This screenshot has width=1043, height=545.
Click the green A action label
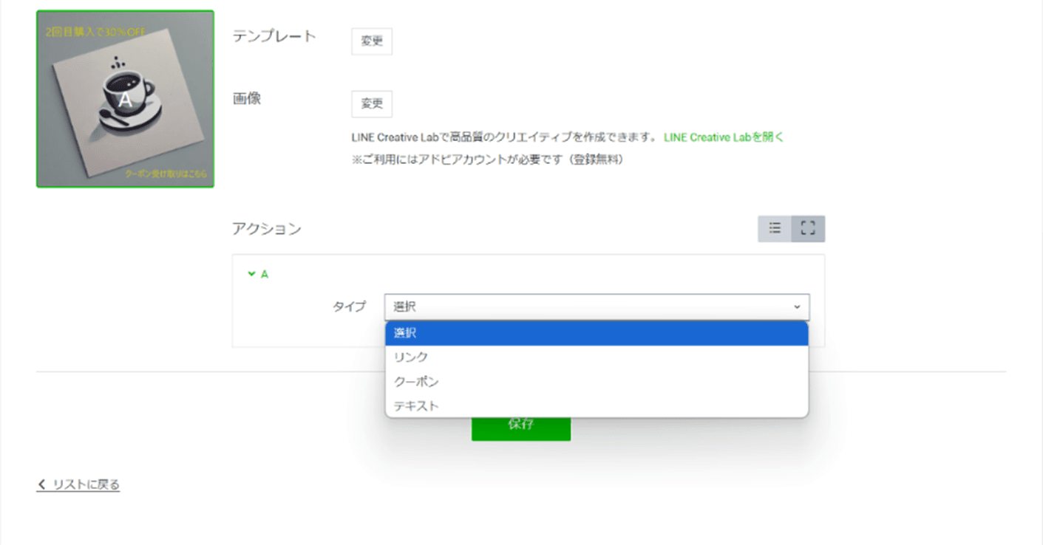point(265,274)
